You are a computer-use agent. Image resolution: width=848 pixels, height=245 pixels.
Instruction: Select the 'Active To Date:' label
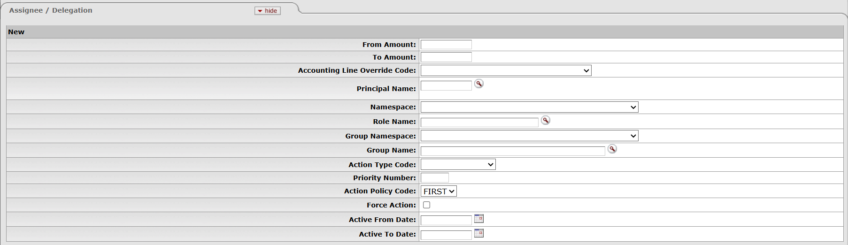387,234
